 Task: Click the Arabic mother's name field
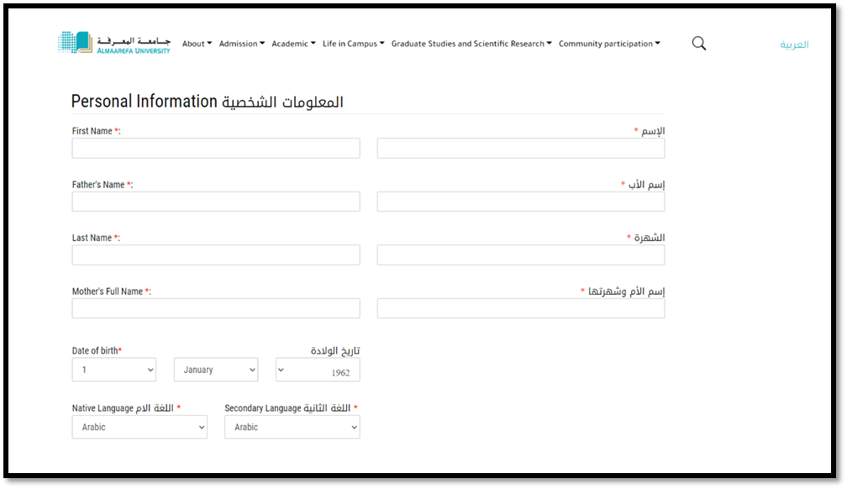(x=521, y=308)
